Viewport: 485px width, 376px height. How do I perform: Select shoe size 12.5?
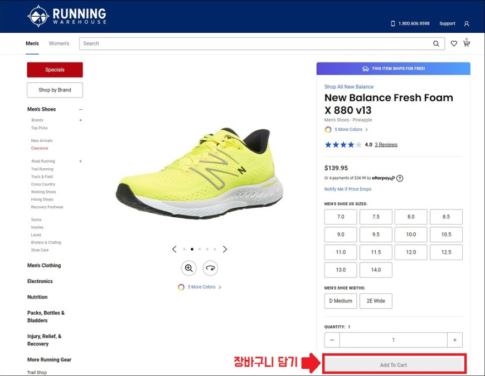click(x=446, y=252)
